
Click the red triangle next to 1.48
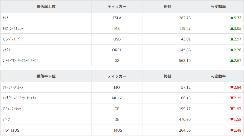(232, 130)
